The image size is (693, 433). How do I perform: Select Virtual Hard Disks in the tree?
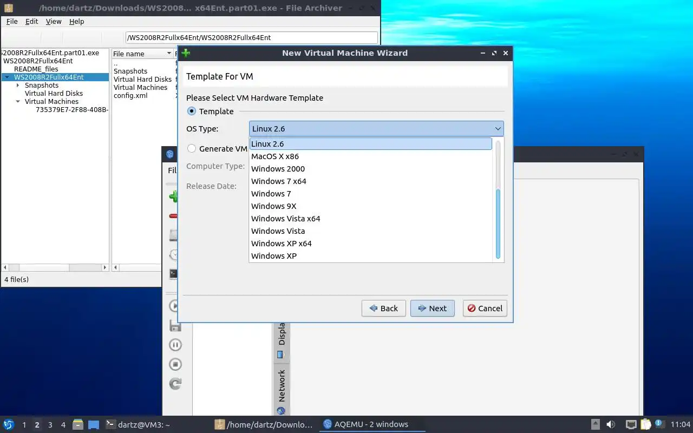54,94
